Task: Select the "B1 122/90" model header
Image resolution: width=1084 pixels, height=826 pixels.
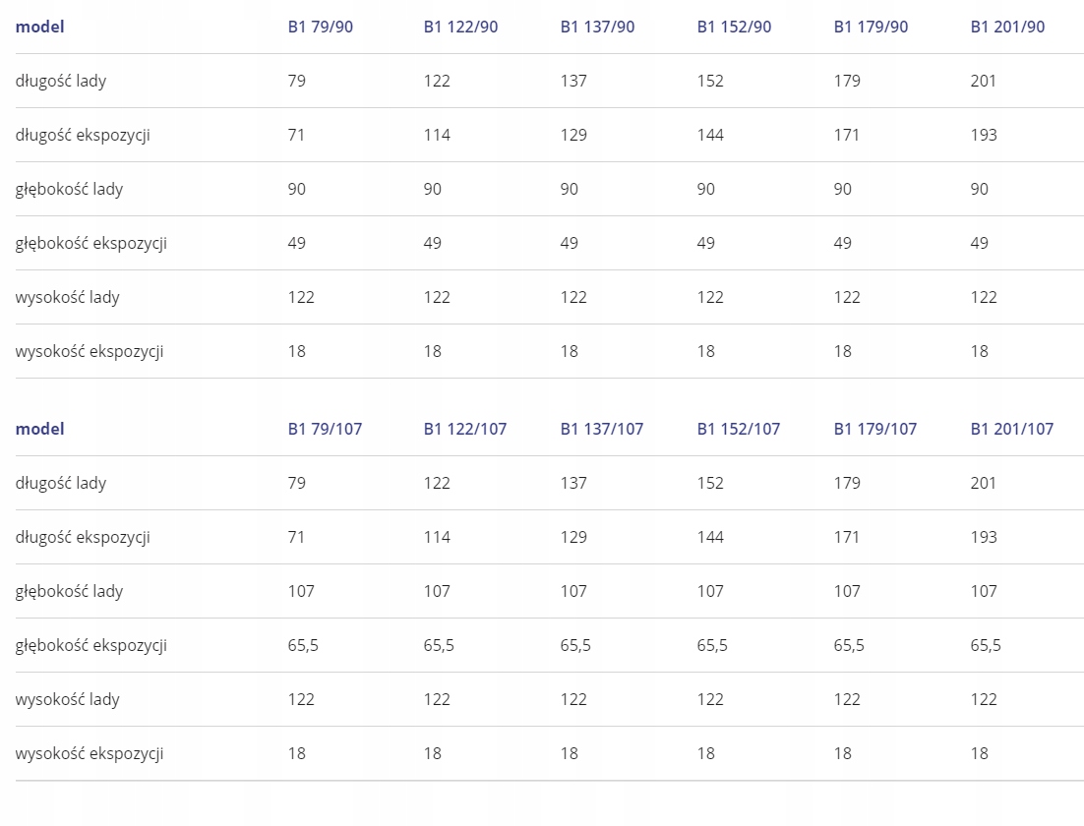Action: (x=460, y=27)
